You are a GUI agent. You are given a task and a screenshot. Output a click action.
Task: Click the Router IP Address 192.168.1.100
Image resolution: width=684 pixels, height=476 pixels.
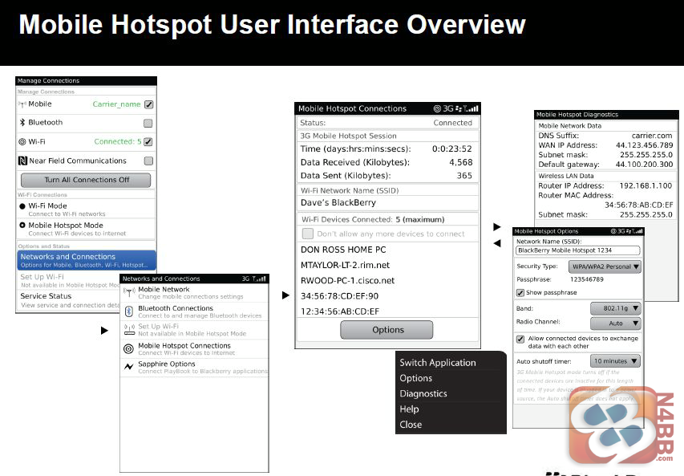click(x=646, y=186)
